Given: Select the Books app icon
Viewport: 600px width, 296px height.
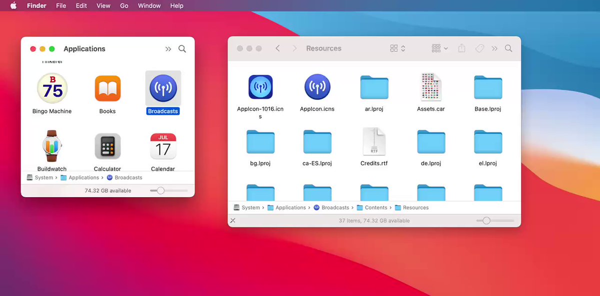Looking at the screenshot, I should pyautogui.click(x=107, y=88).
